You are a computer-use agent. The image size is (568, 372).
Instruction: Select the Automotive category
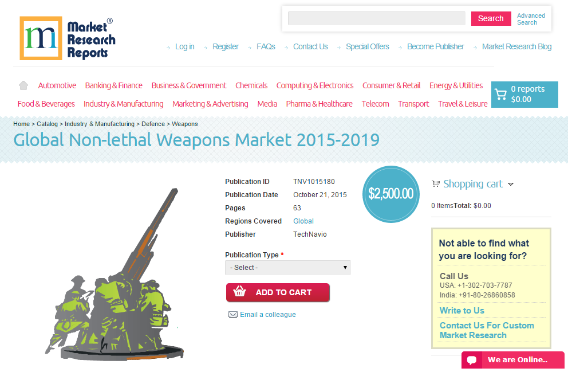[57, 85]
